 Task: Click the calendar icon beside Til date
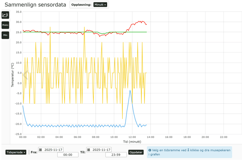click(x=88, y=150)
